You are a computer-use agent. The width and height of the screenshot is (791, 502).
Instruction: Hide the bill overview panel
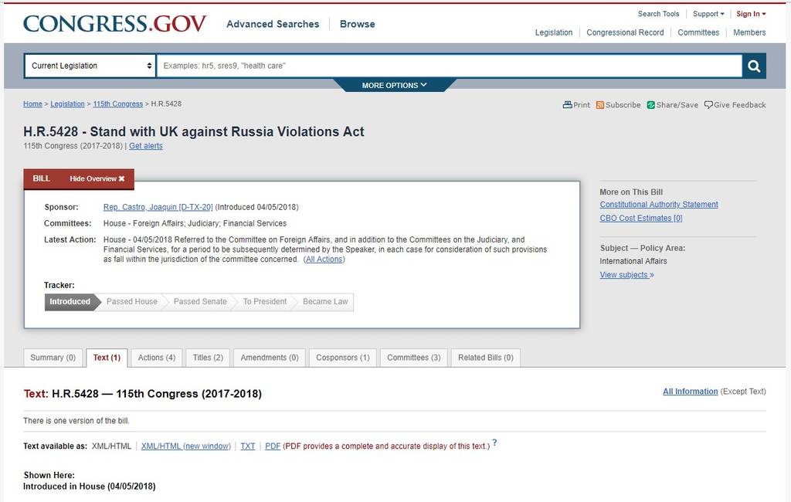[97, 178]
